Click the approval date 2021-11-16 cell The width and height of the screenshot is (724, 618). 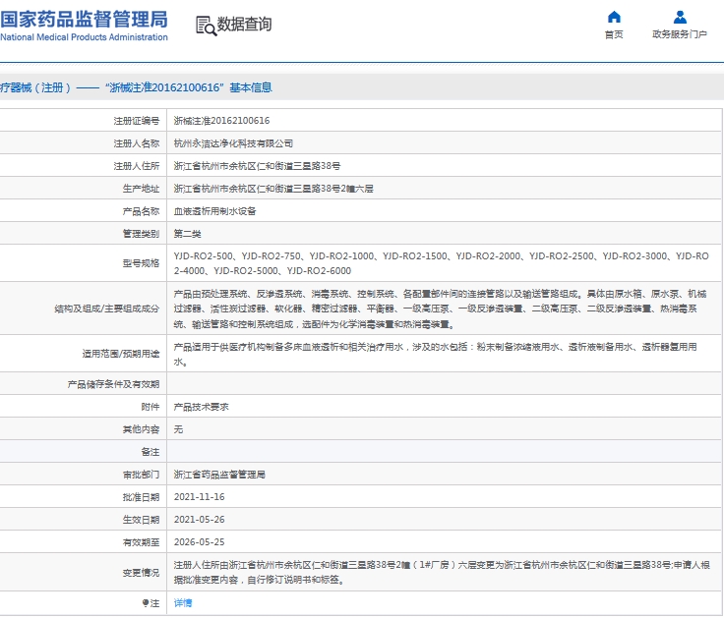point(444,497)
